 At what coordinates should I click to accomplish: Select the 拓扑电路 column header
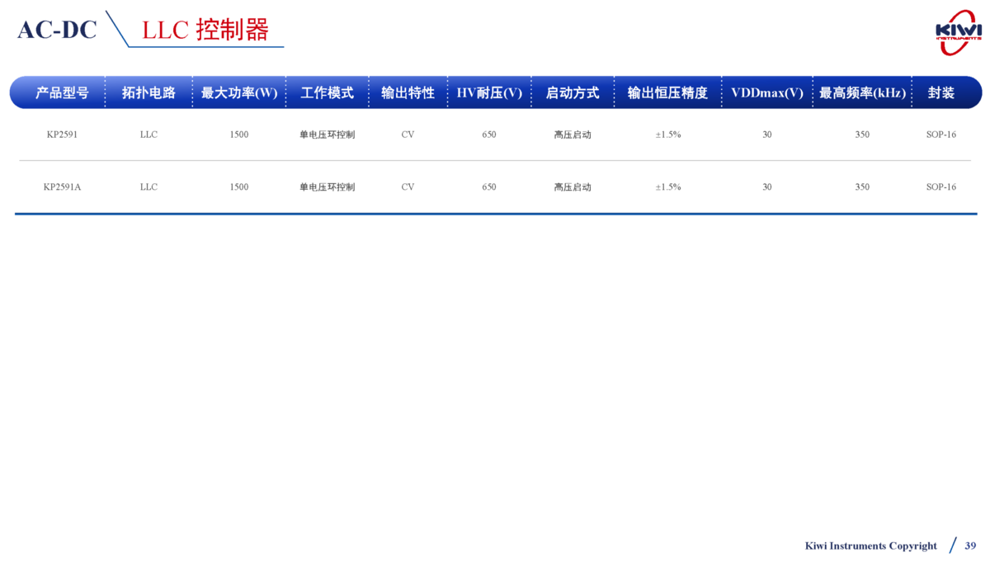tap(148, 92)
